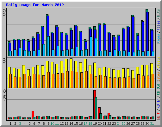The image size is (162, 127).
Task: Click the cyan pages bar for day 18
Action: (91, 46)
